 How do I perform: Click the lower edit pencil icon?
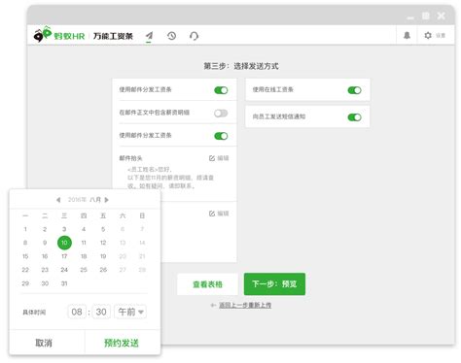(212, 214)
